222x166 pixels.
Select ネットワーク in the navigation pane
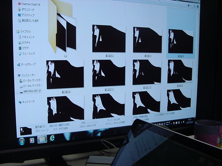(27, 102)
